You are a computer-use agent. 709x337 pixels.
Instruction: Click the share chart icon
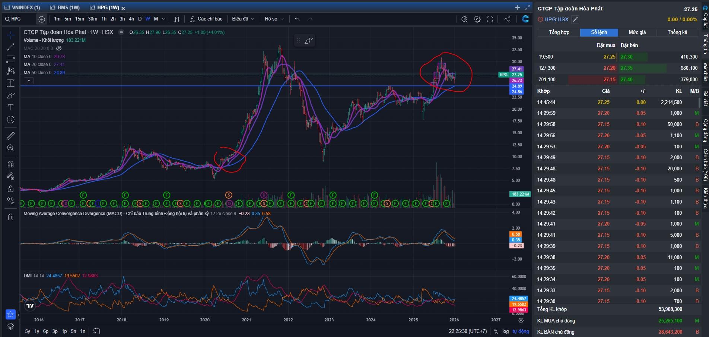click(507, 19)
